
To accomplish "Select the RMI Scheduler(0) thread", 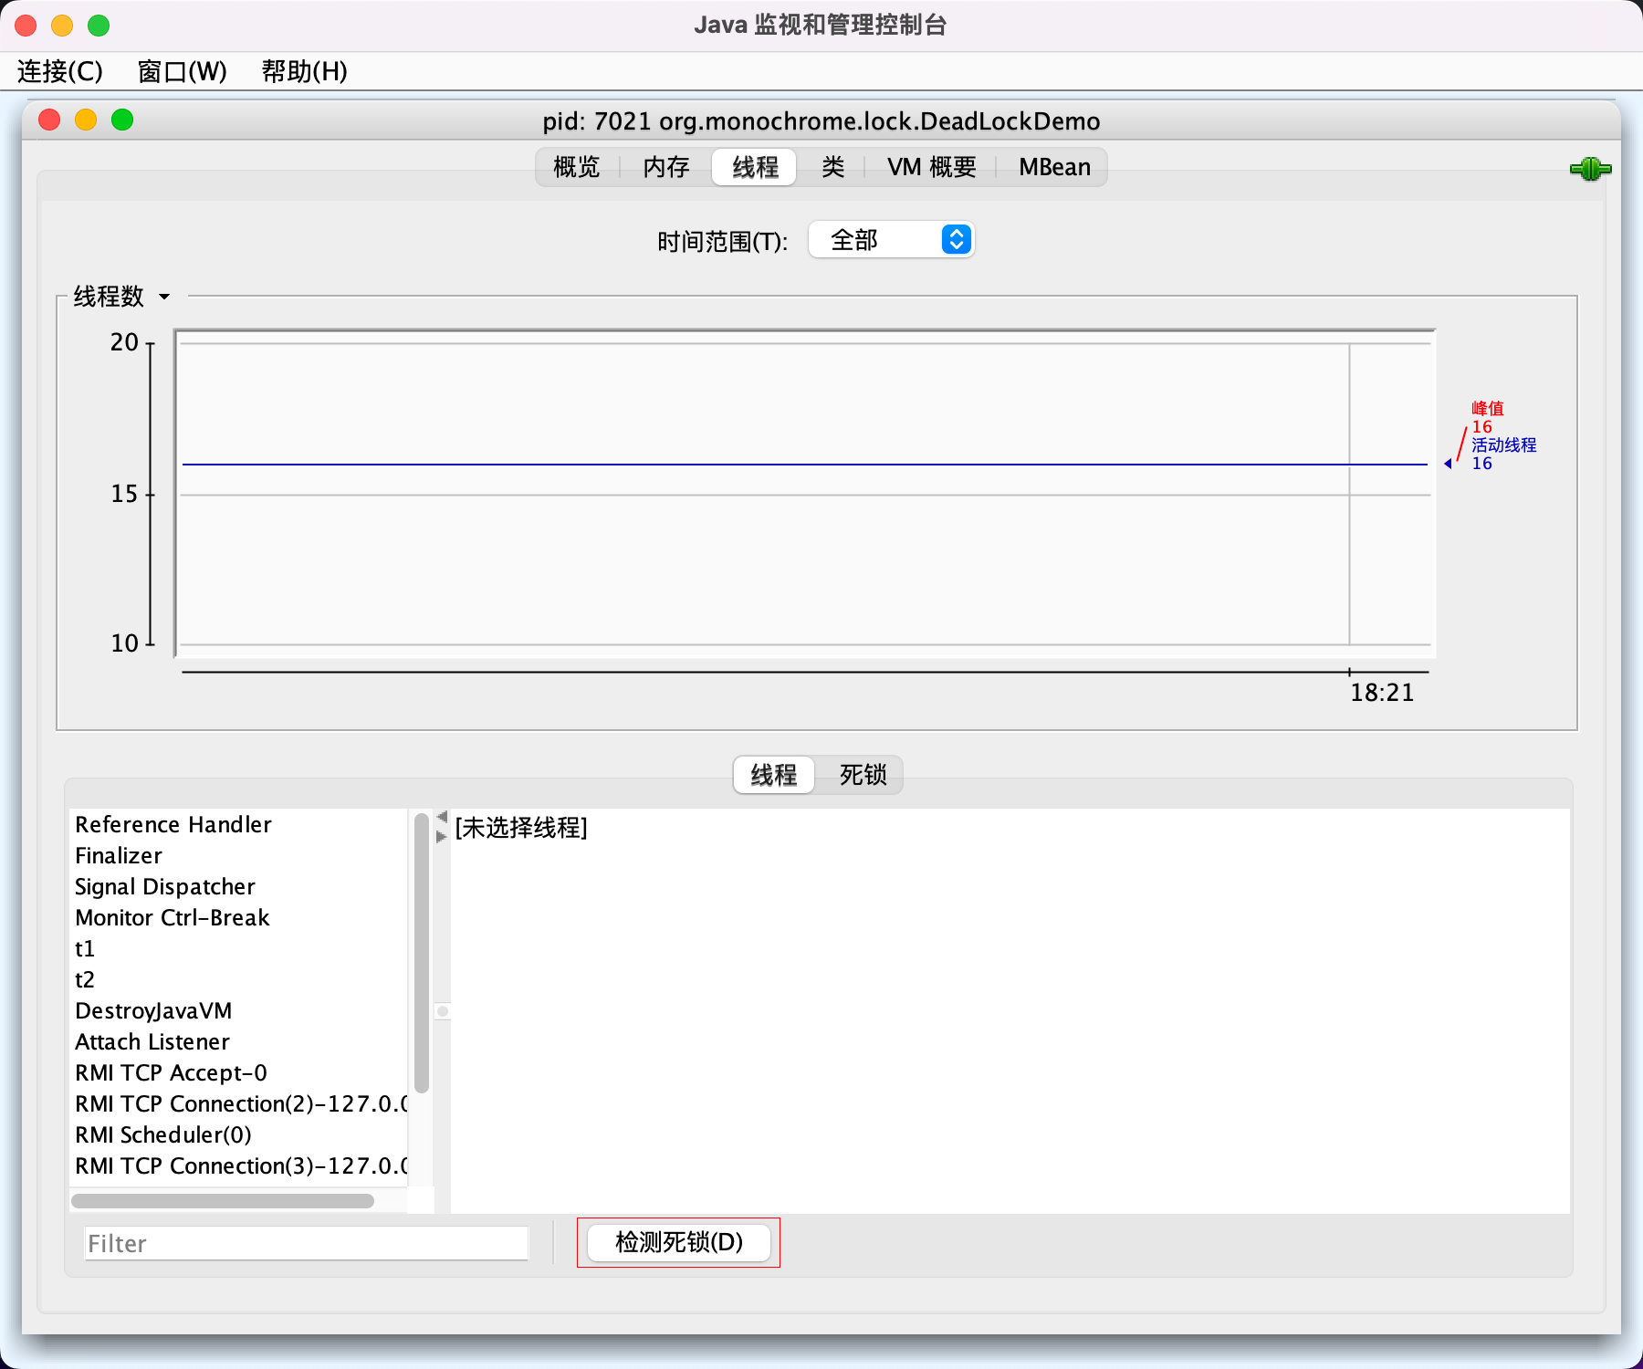I will click(x=239, y=1134).
